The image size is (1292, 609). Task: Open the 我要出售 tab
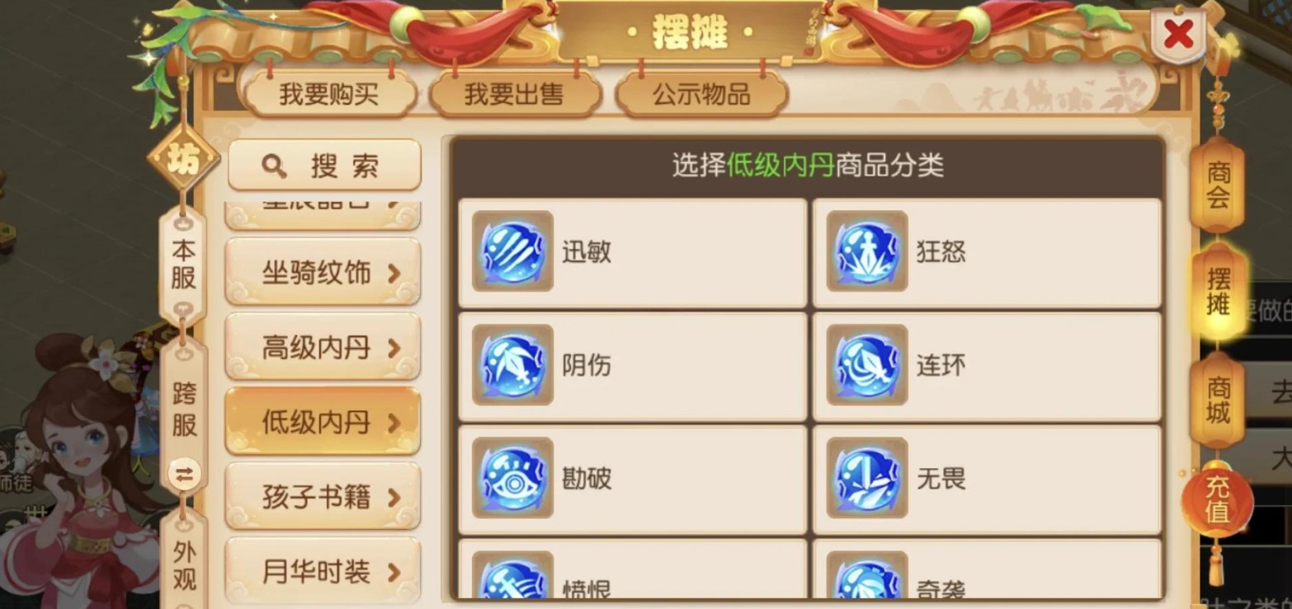514,94
